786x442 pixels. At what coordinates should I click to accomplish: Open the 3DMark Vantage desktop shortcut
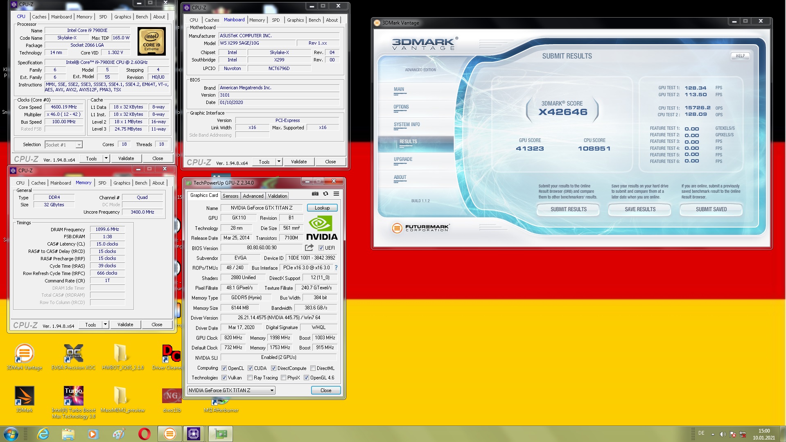tap(24, 357)
